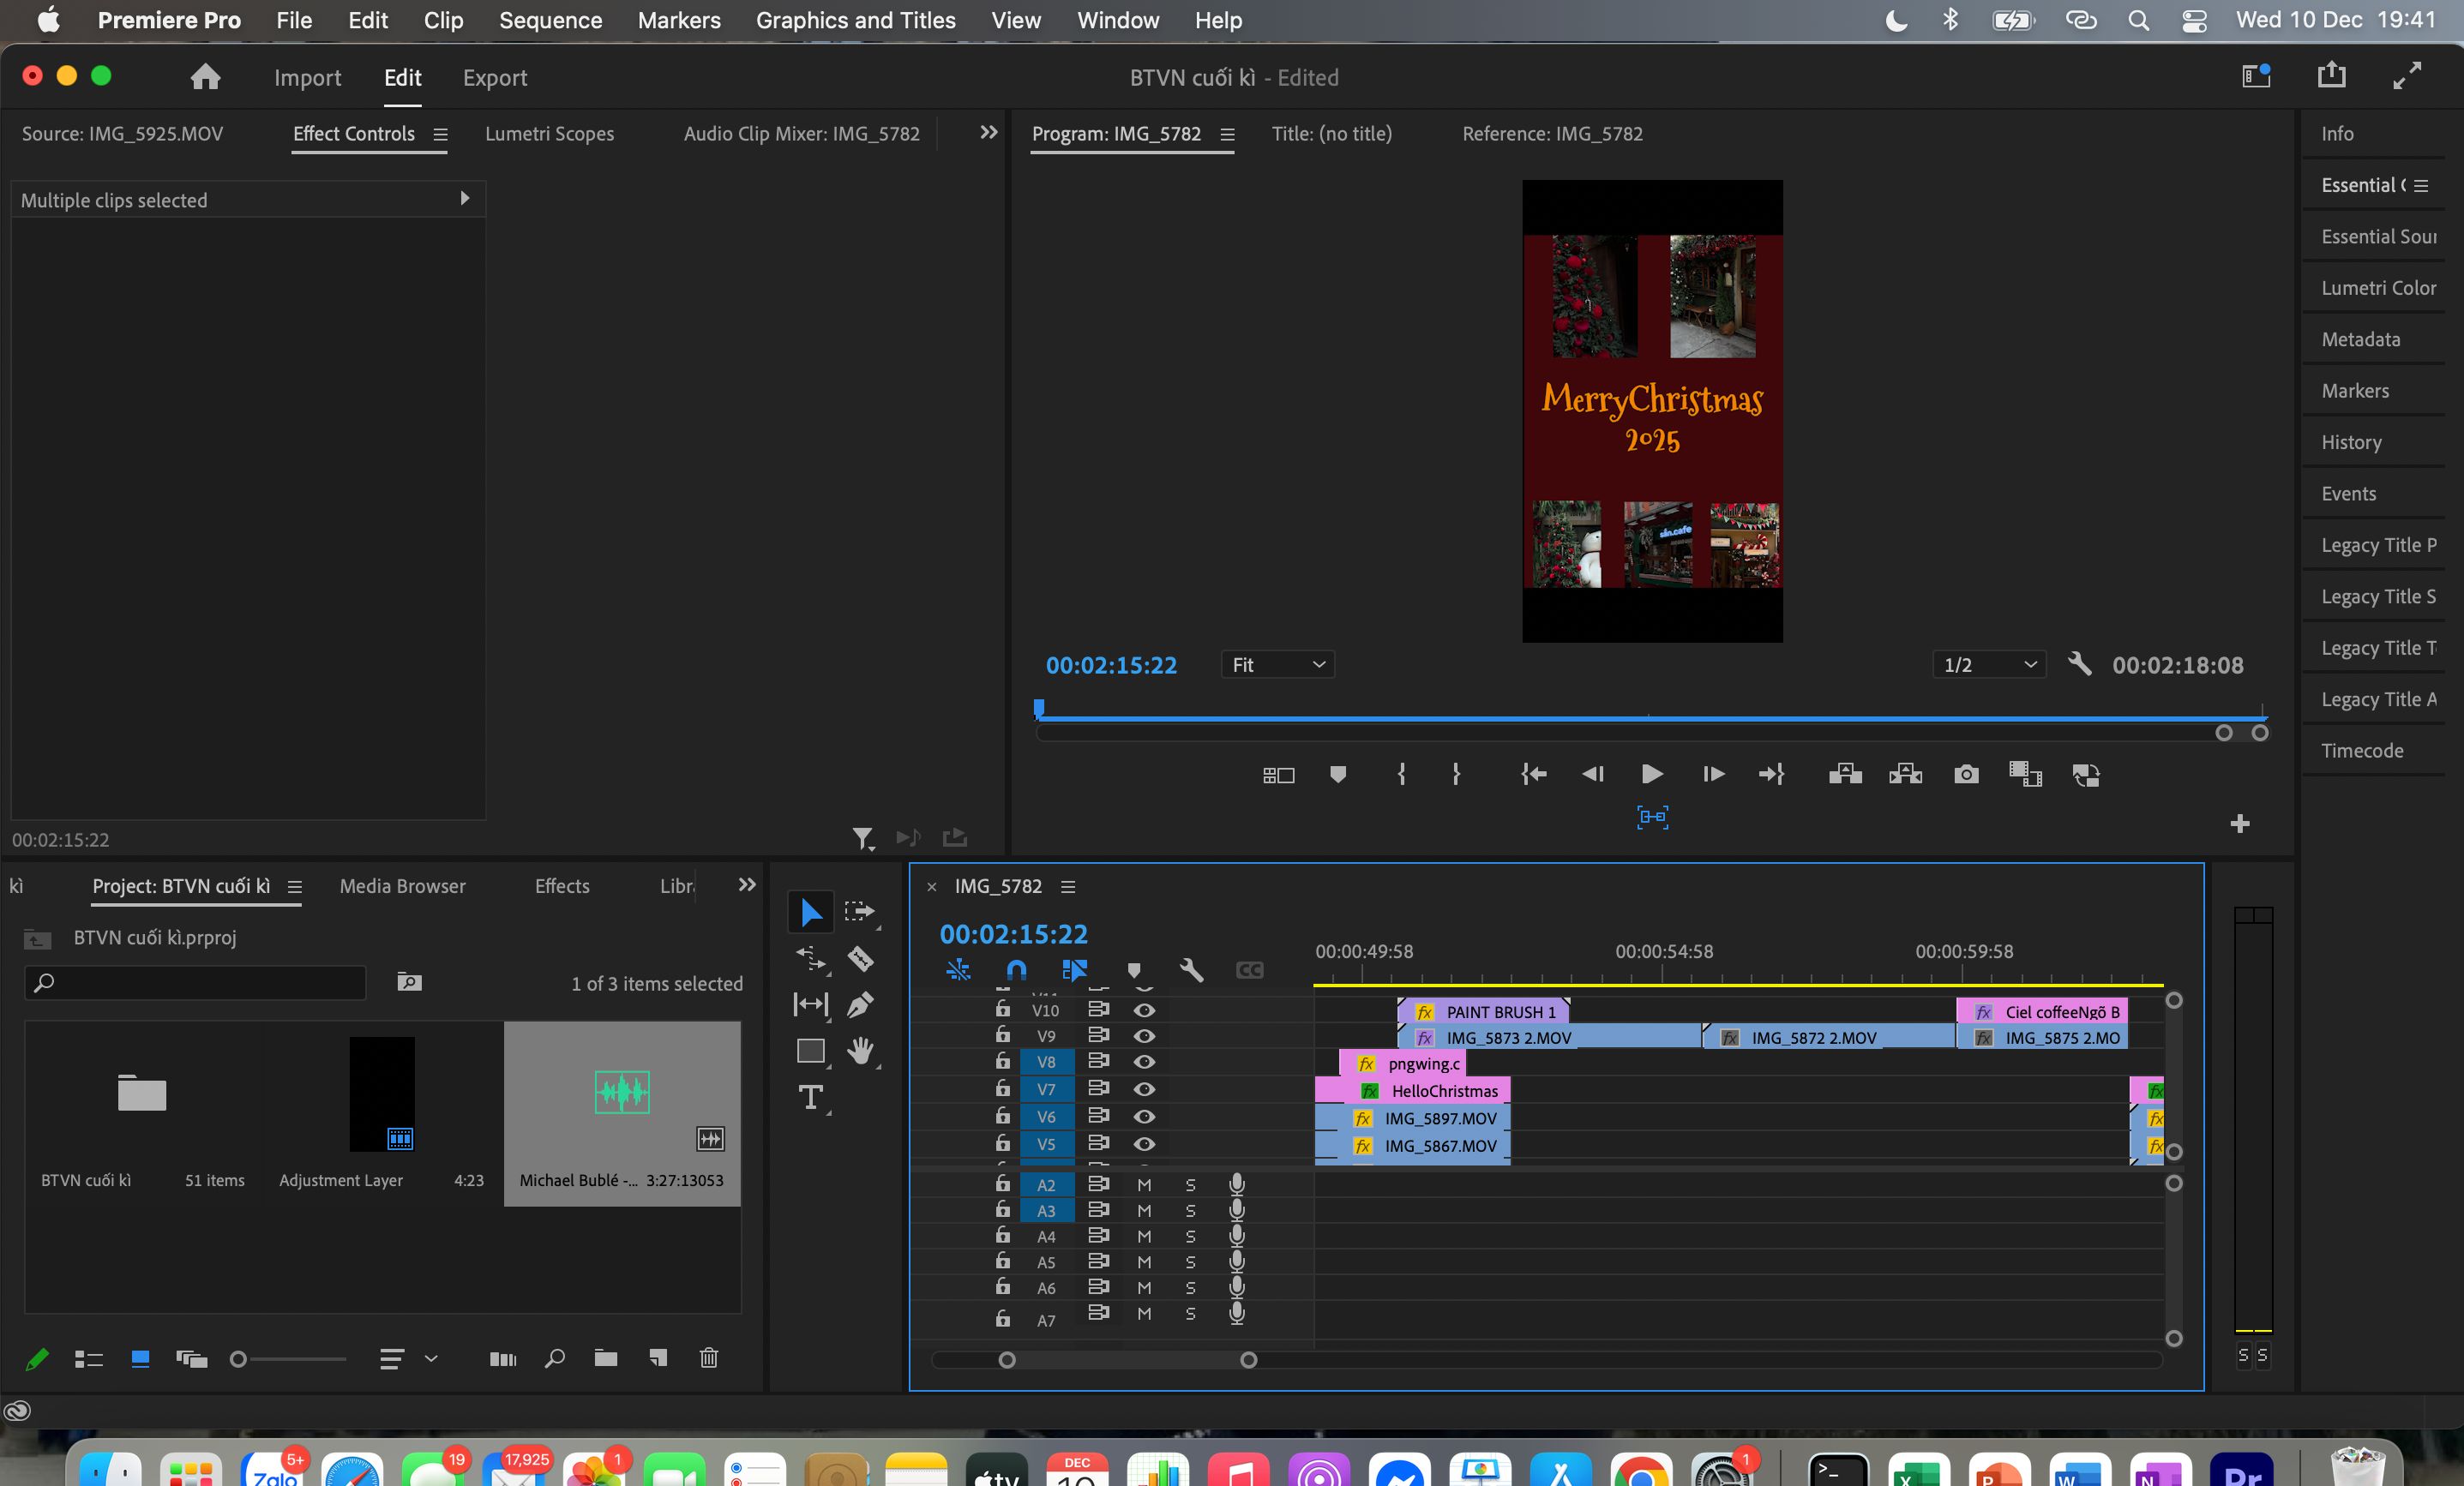Click the trash Clear icon in Project panel
2464x1486 pixels.
[709, 1357]
